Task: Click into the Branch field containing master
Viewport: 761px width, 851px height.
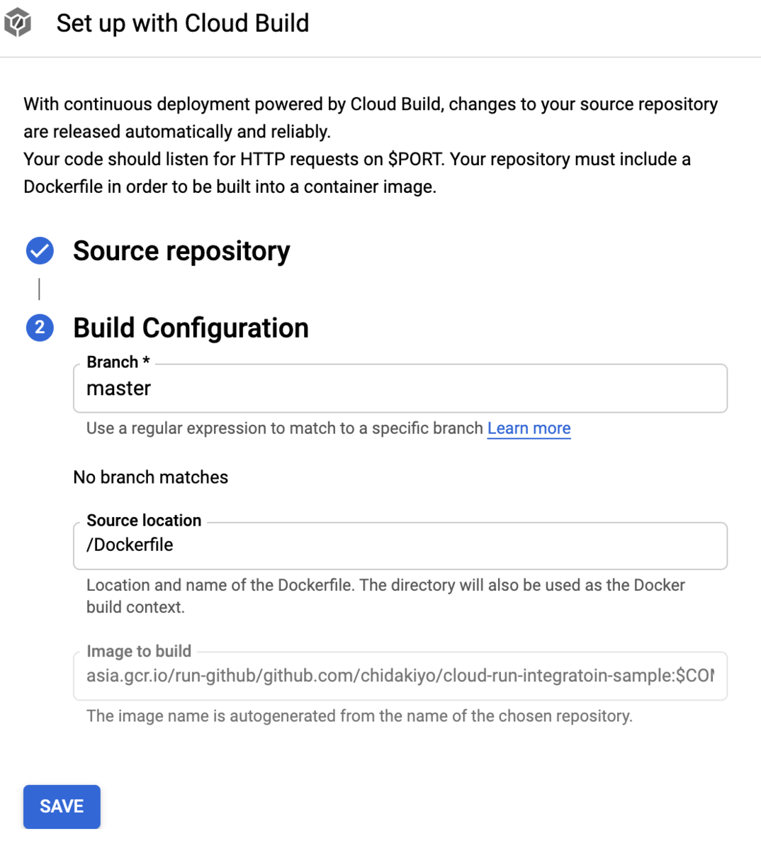Action: (400, 389)
